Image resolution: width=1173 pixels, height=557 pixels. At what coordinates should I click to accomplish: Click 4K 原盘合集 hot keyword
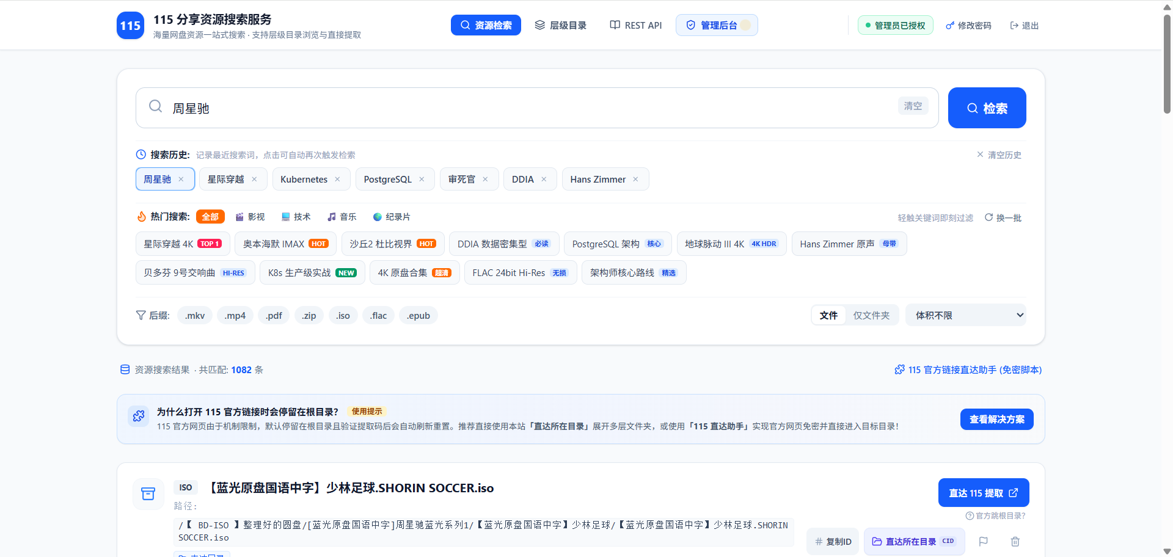414,272
